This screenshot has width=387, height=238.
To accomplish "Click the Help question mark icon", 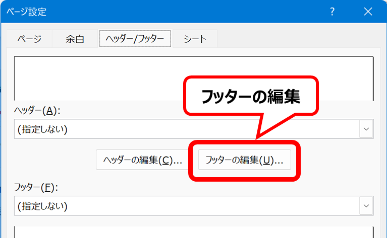I will [x=333, y=12].
